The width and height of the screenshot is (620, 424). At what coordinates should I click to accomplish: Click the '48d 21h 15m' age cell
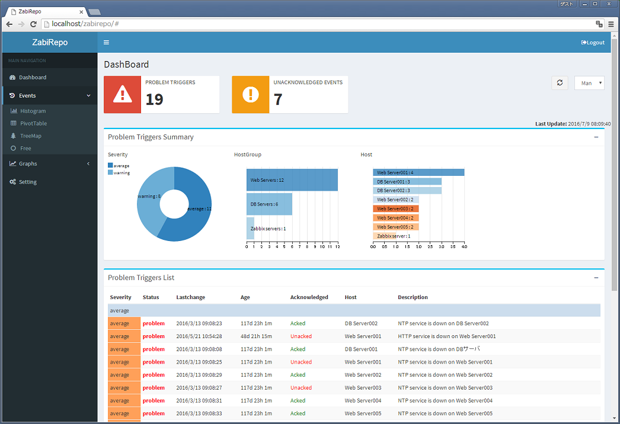tap(256, 336)
